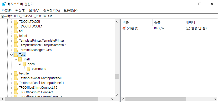
Task: Click tree horizontal scrollbar right arrow
Action: (x=112, y=99)
